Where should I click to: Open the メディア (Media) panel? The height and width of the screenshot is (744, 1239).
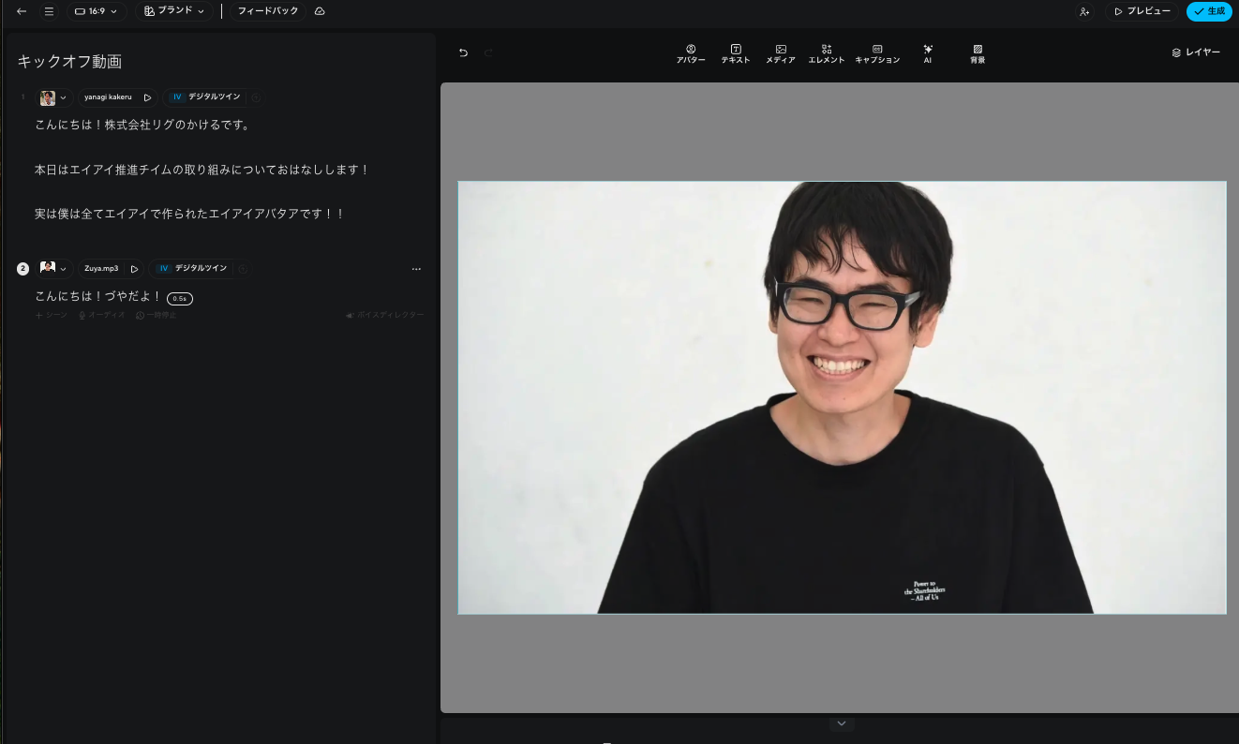781,53
